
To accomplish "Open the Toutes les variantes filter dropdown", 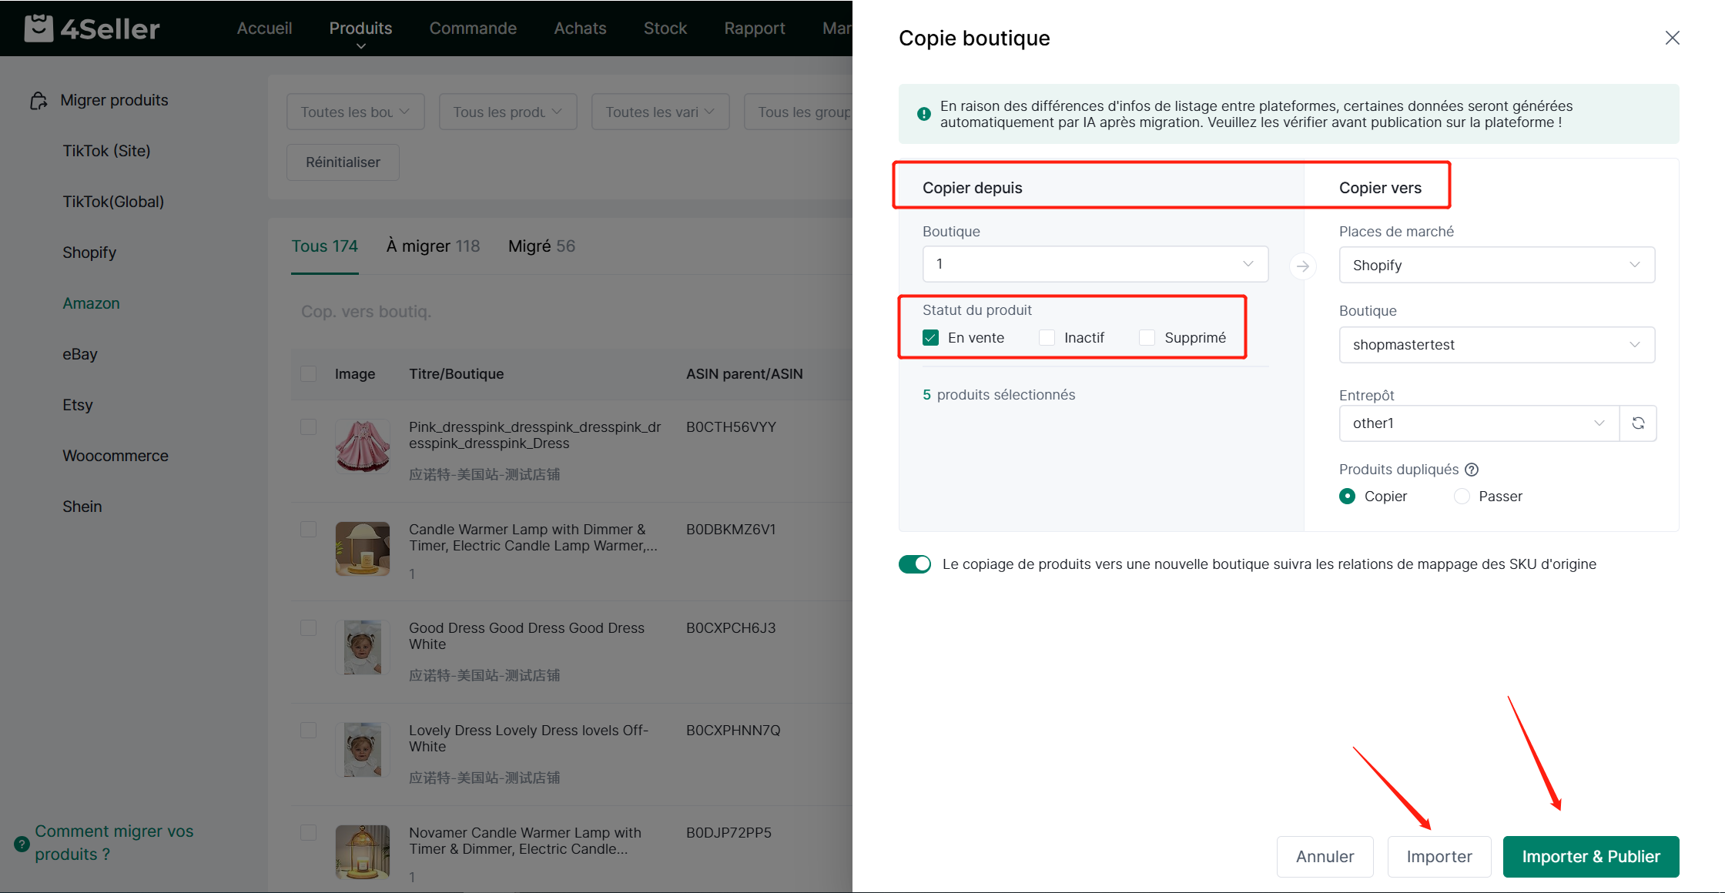I will [660, 112].
